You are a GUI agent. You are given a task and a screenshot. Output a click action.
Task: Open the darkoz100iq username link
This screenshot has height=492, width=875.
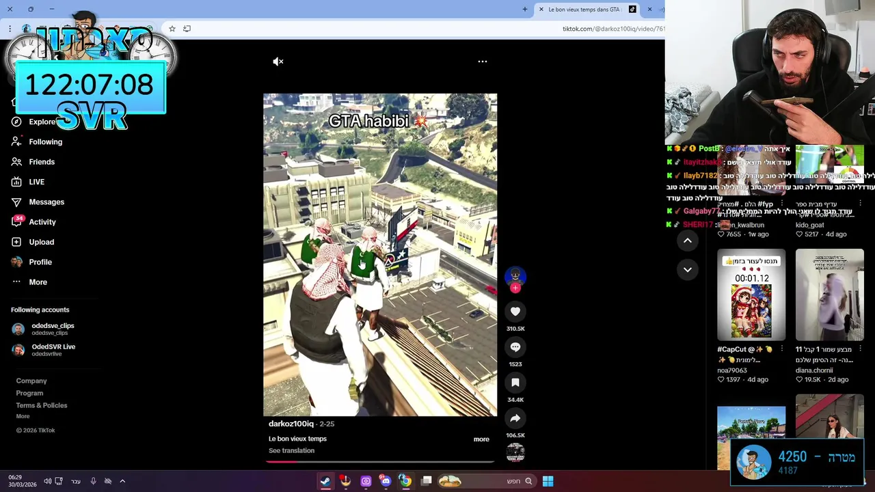[291, 424]
